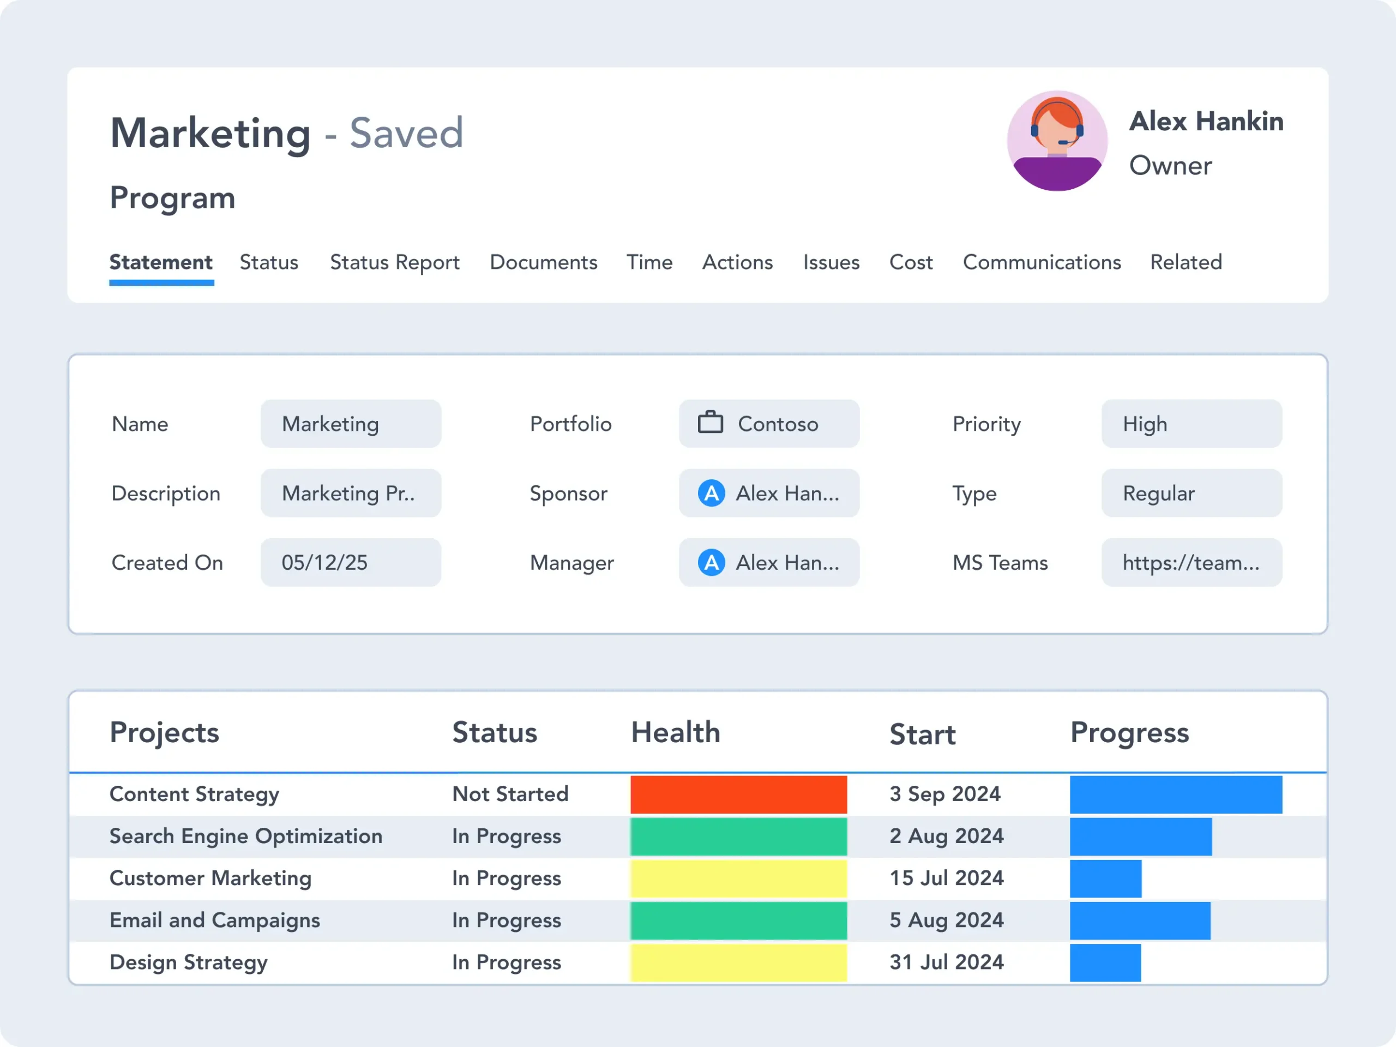
Task: Select the Issues tab
Action: [831, 262]
